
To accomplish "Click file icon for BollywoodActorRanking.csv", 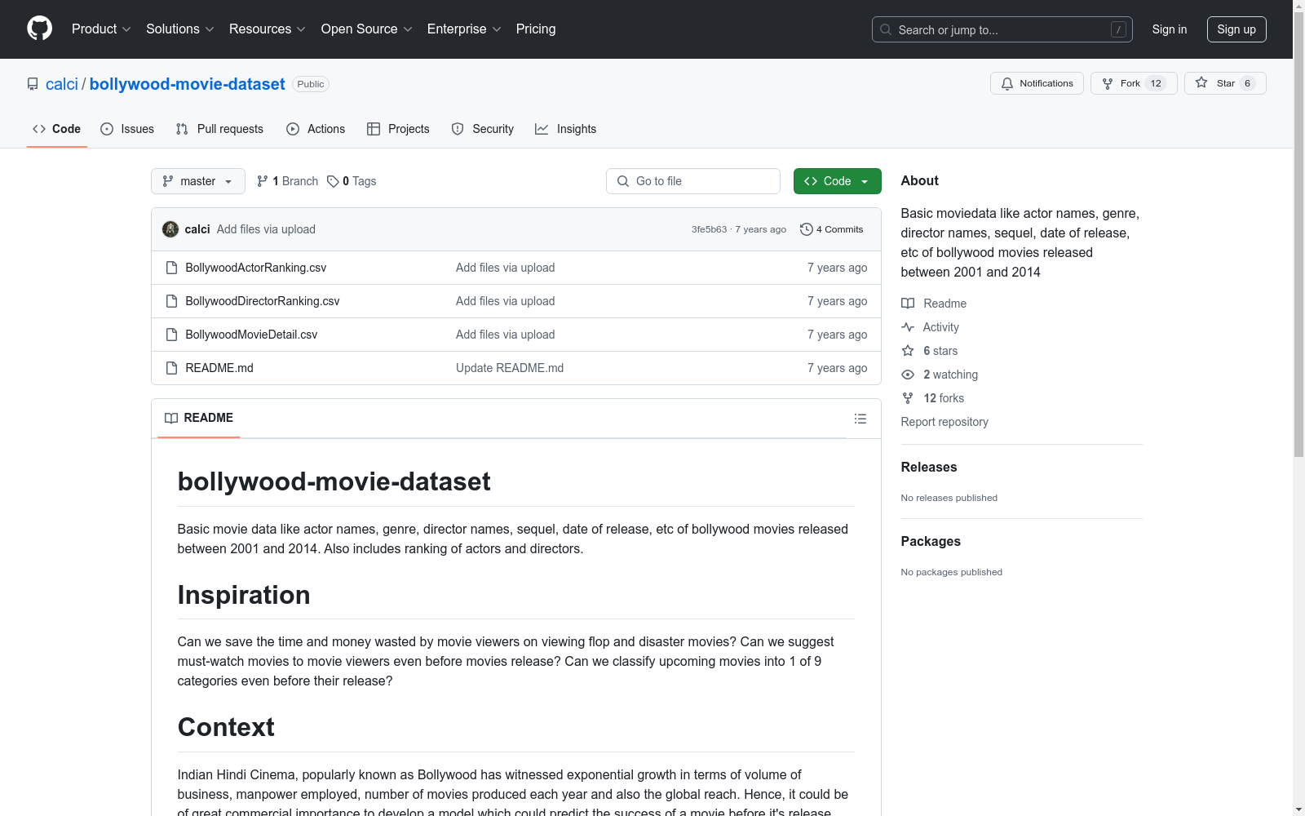I will click(171, 268).
